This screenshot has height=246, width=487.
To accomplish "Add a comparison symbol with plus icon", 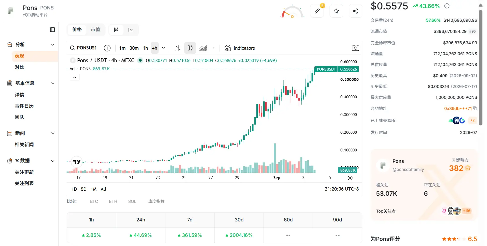I will click(107, 48).
